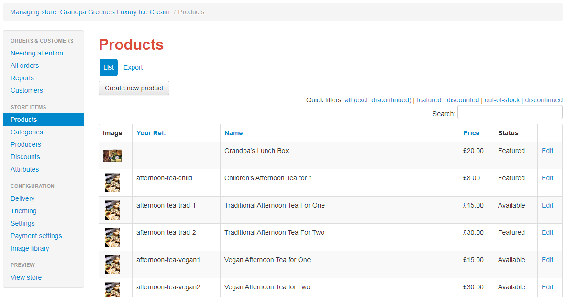Go to Categories in sidebar
The height and width of the screenshot is (297, 566).
coord(27,132)
